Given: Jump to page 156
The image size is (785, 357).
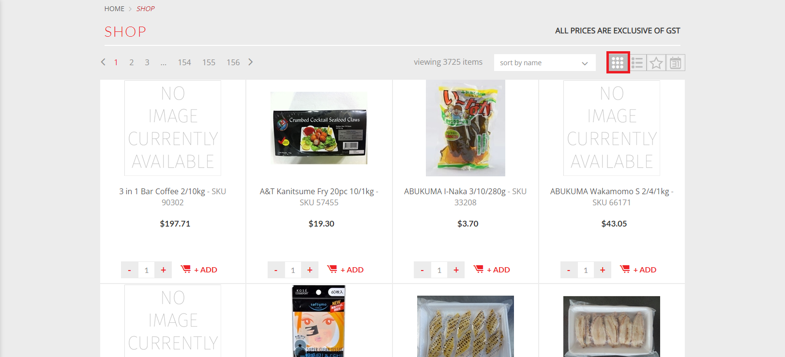Looking at the screenshot, I should click(233, 62).
